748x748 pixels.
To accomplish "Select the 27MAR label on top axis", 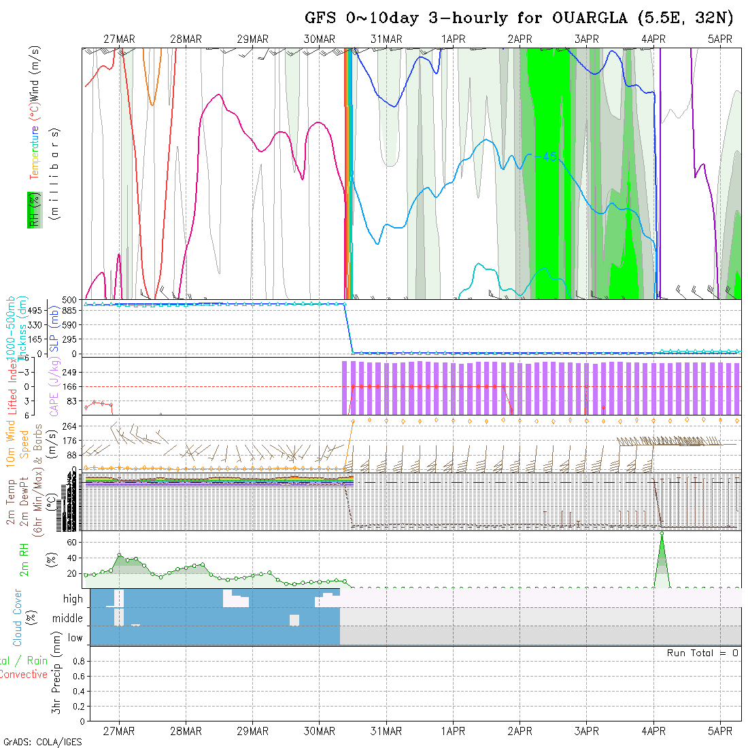I will (x=119, y=39).
